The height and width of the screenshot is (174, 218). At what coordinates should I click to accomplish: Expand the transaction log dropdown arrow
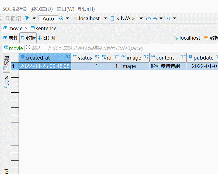click(x=67, y=18)
